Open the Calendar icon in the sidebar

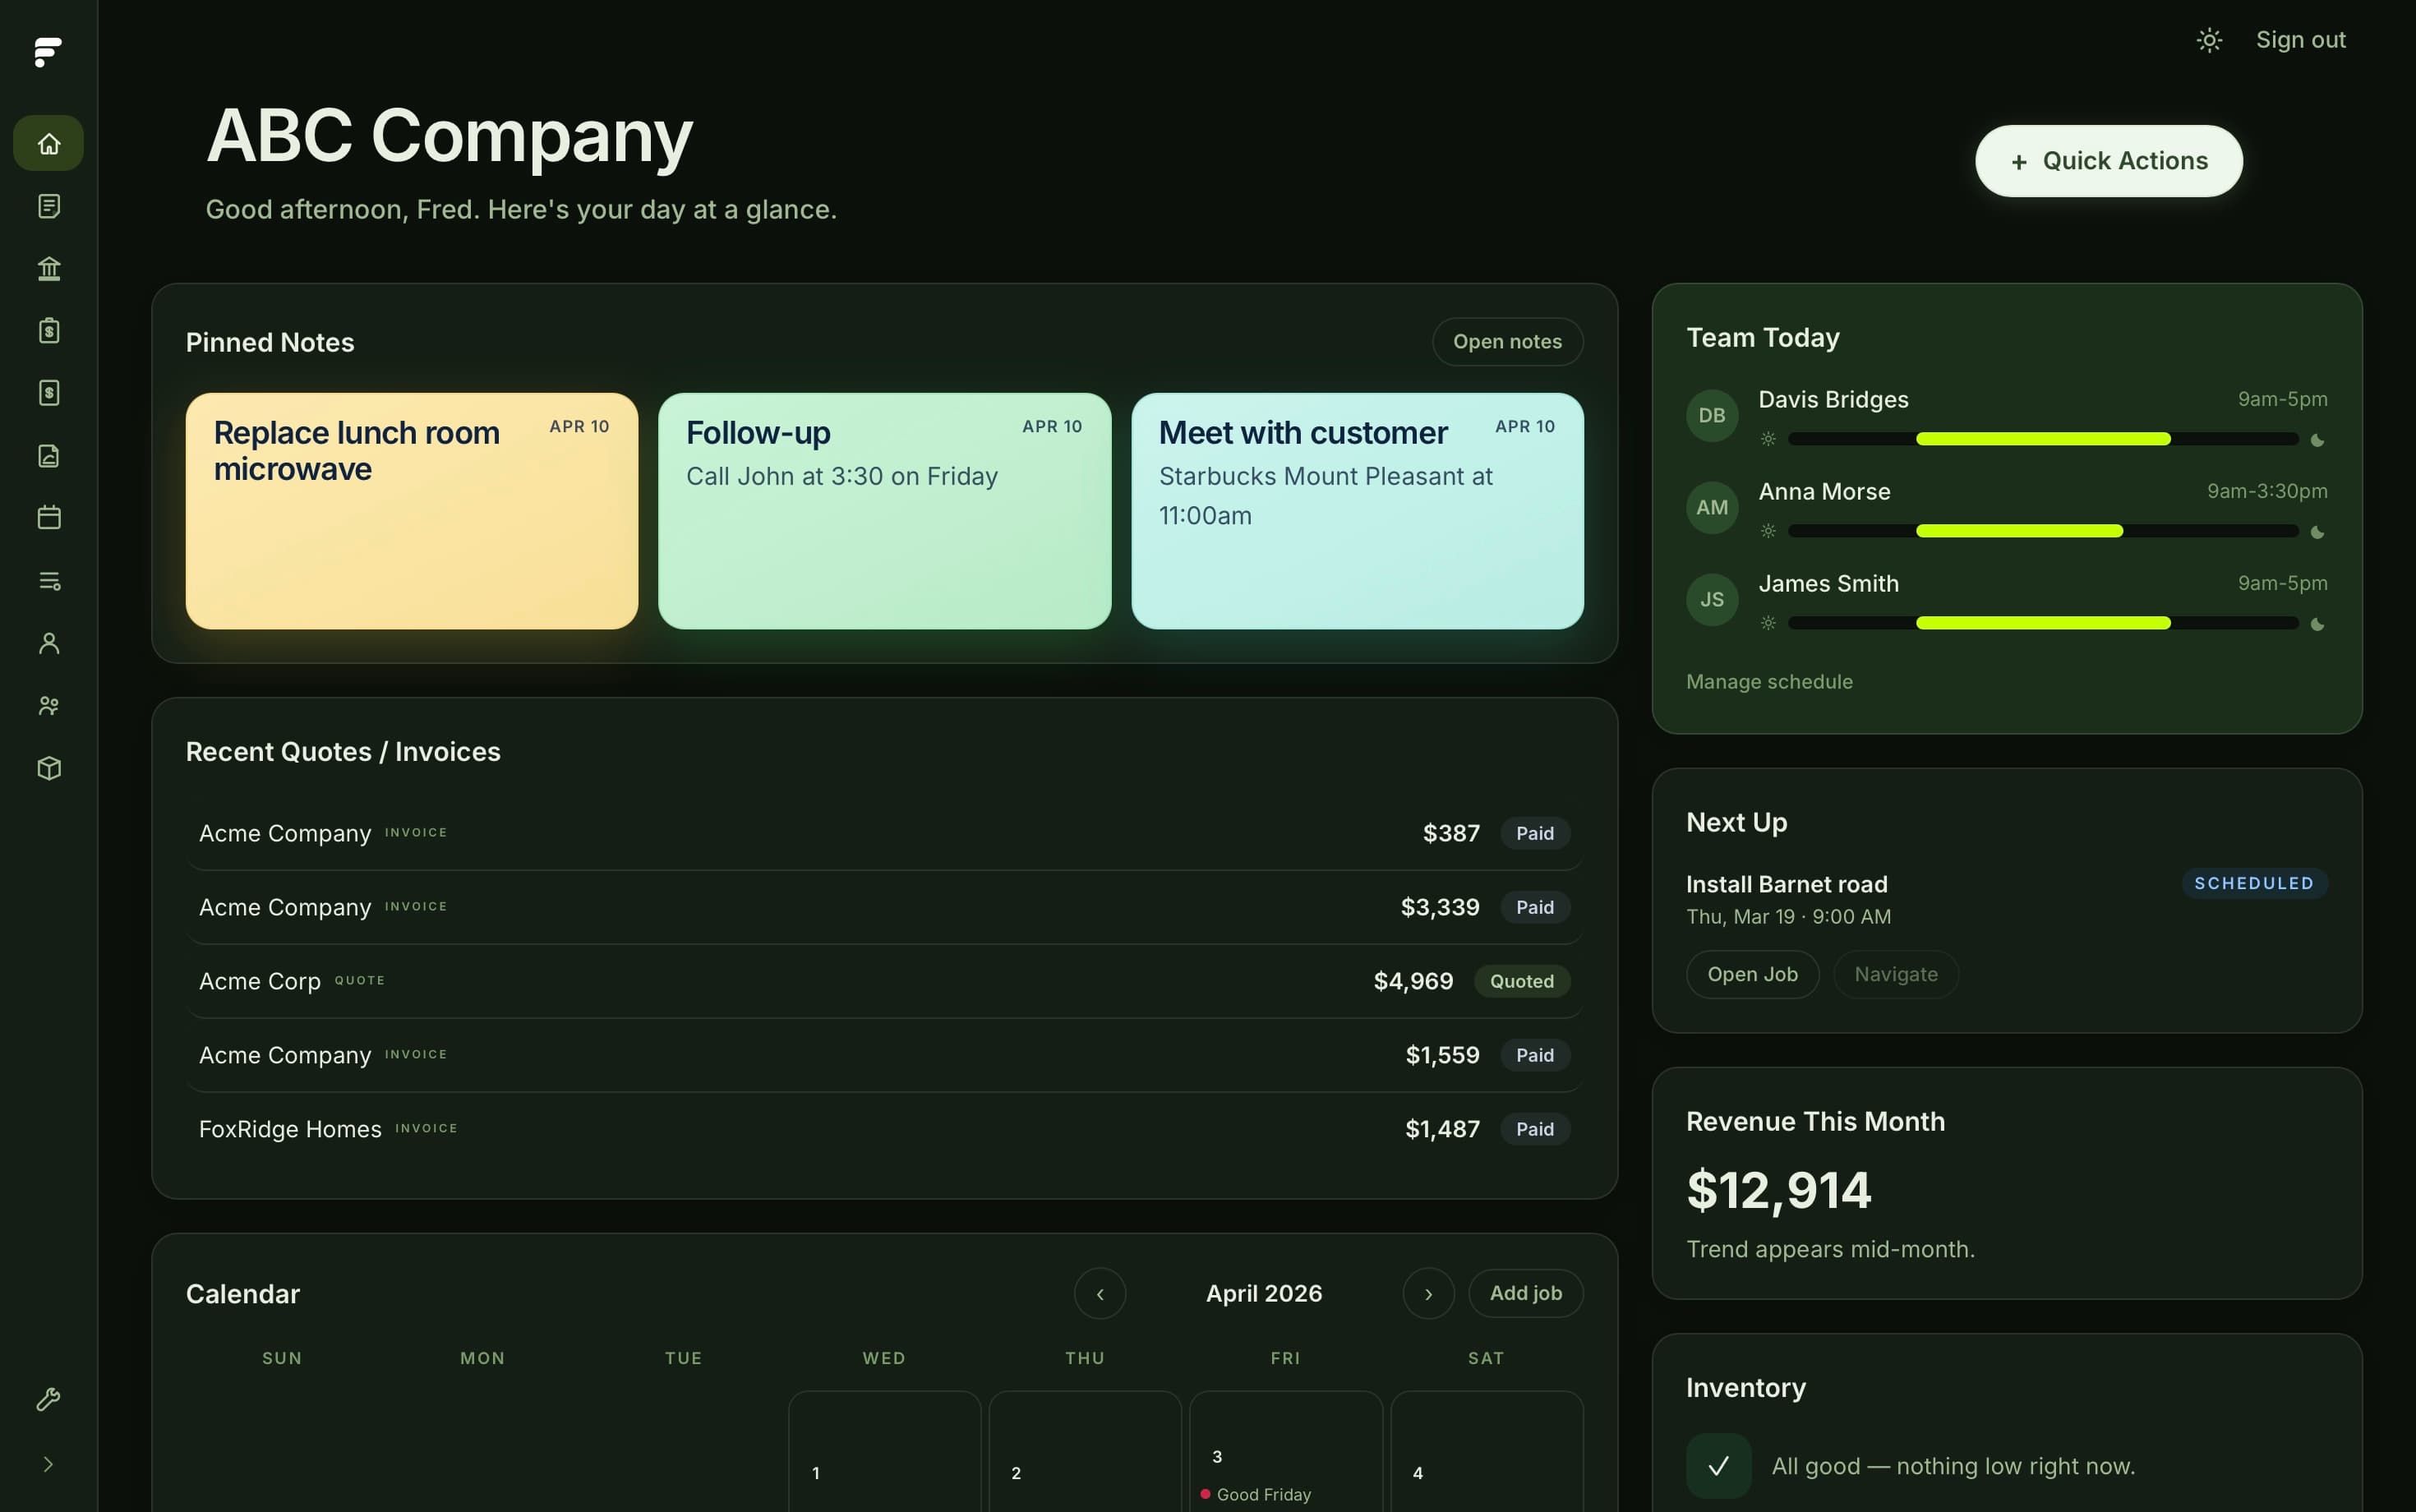[x=48, y=517]
